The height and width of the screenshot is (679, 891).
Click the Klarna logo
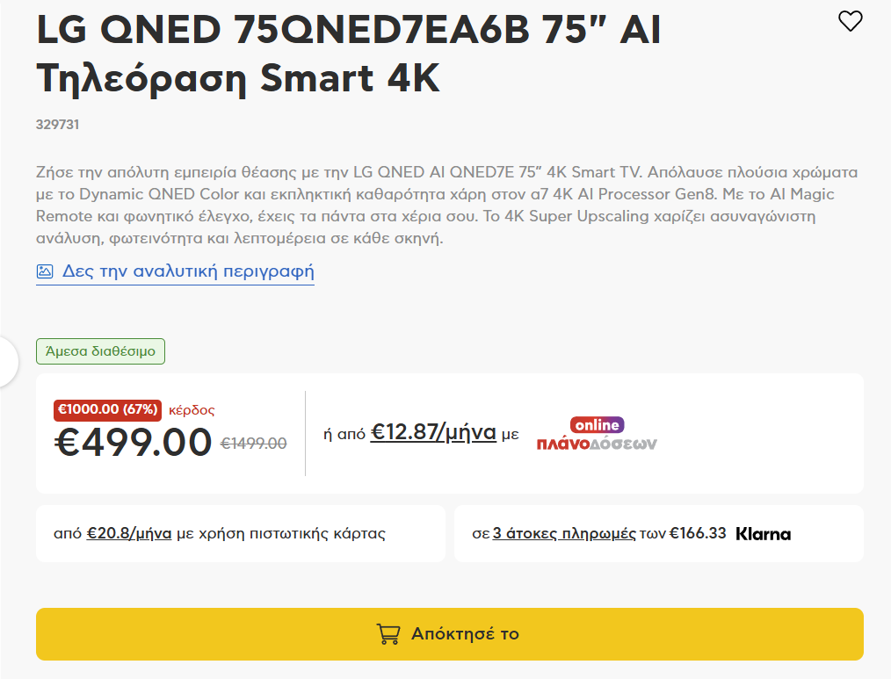tap(763, 533)
